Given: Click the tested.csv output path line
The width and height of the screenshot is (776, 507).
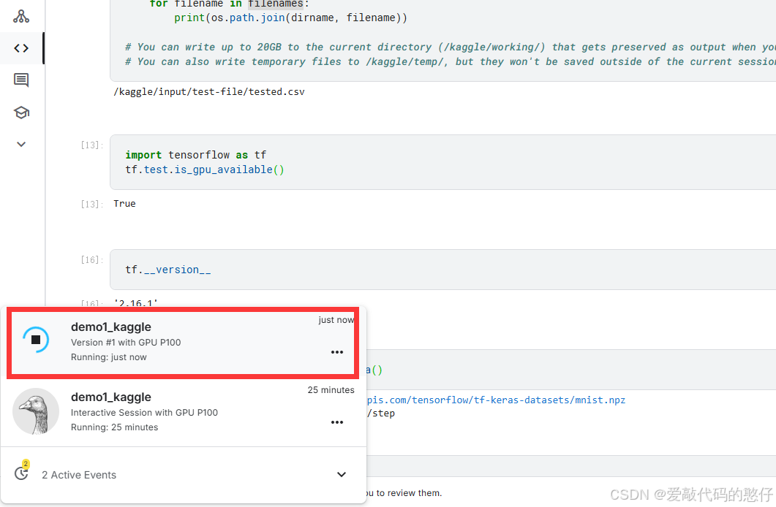Looking at the screenshot, I should 209,91.
